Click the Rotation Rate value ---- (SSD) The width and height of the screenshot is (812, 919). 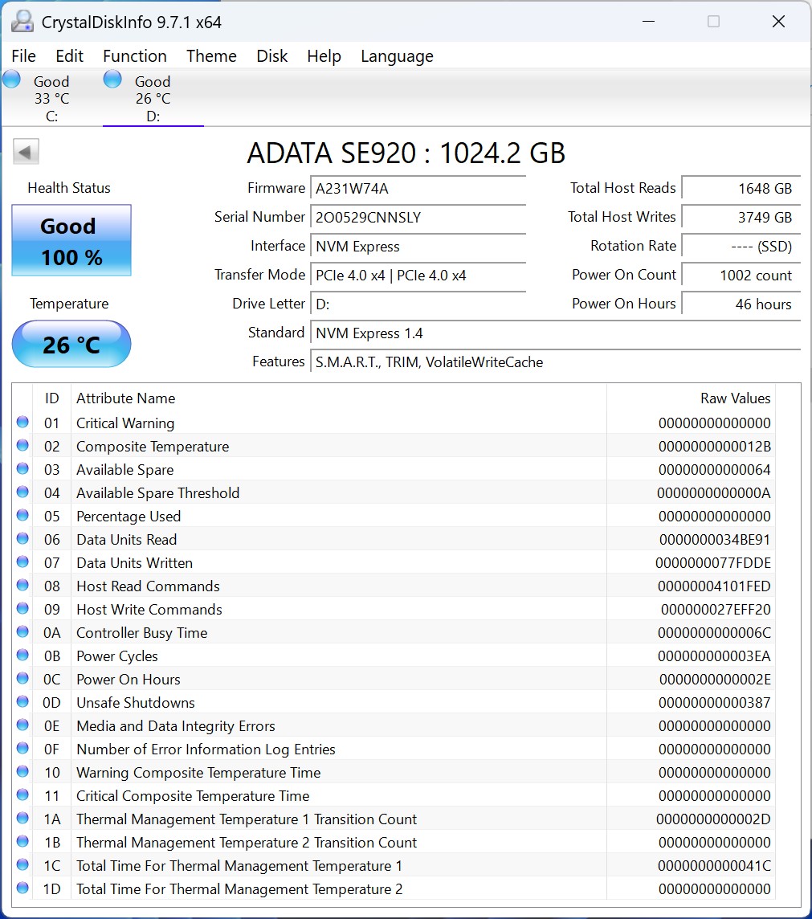click(x=741, y=247)
